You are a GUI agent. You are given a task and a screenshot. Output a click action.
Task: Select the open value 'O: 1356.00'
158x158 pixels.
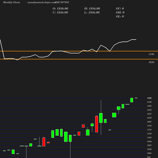(x=60, y=9)
